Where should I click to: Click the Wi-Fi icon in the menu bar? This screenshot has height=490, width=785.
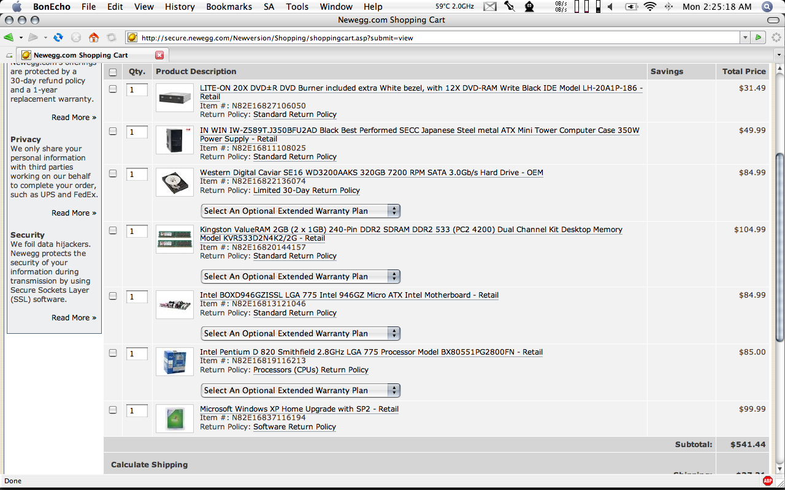(649, 7)
